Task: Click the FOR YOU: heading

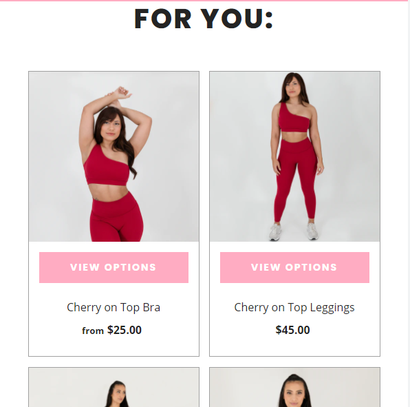Action: point(204,19)
